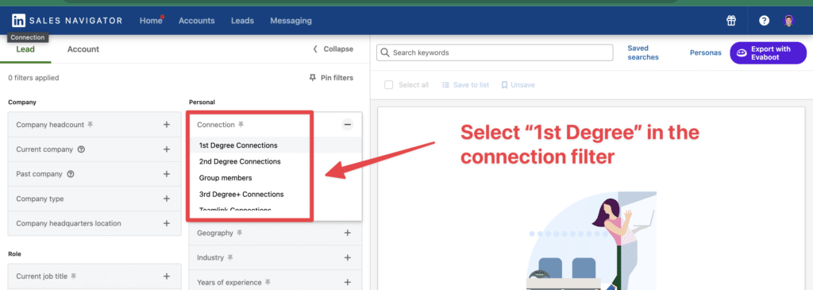Image resolution: width=813 pixels, height=290 pixels.
Task: Click the Pin filters pushpin icon
Action: point(312,78)
